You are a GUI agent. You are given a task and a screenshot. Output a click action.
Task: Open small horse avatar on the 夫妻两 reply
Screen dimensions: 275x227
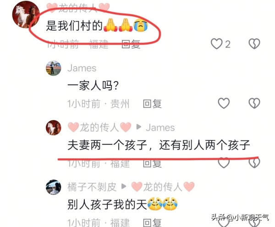pyautogui.click(x=54, y=127)
